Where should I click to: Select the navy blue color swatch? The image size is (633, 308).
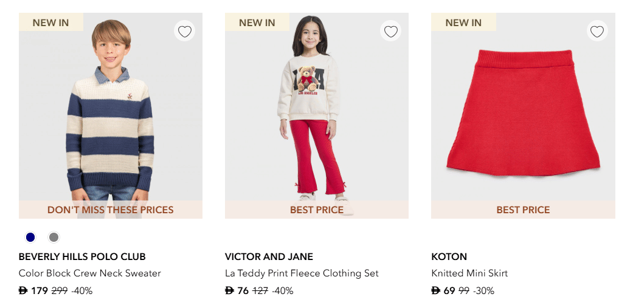(x=30, y=237)
